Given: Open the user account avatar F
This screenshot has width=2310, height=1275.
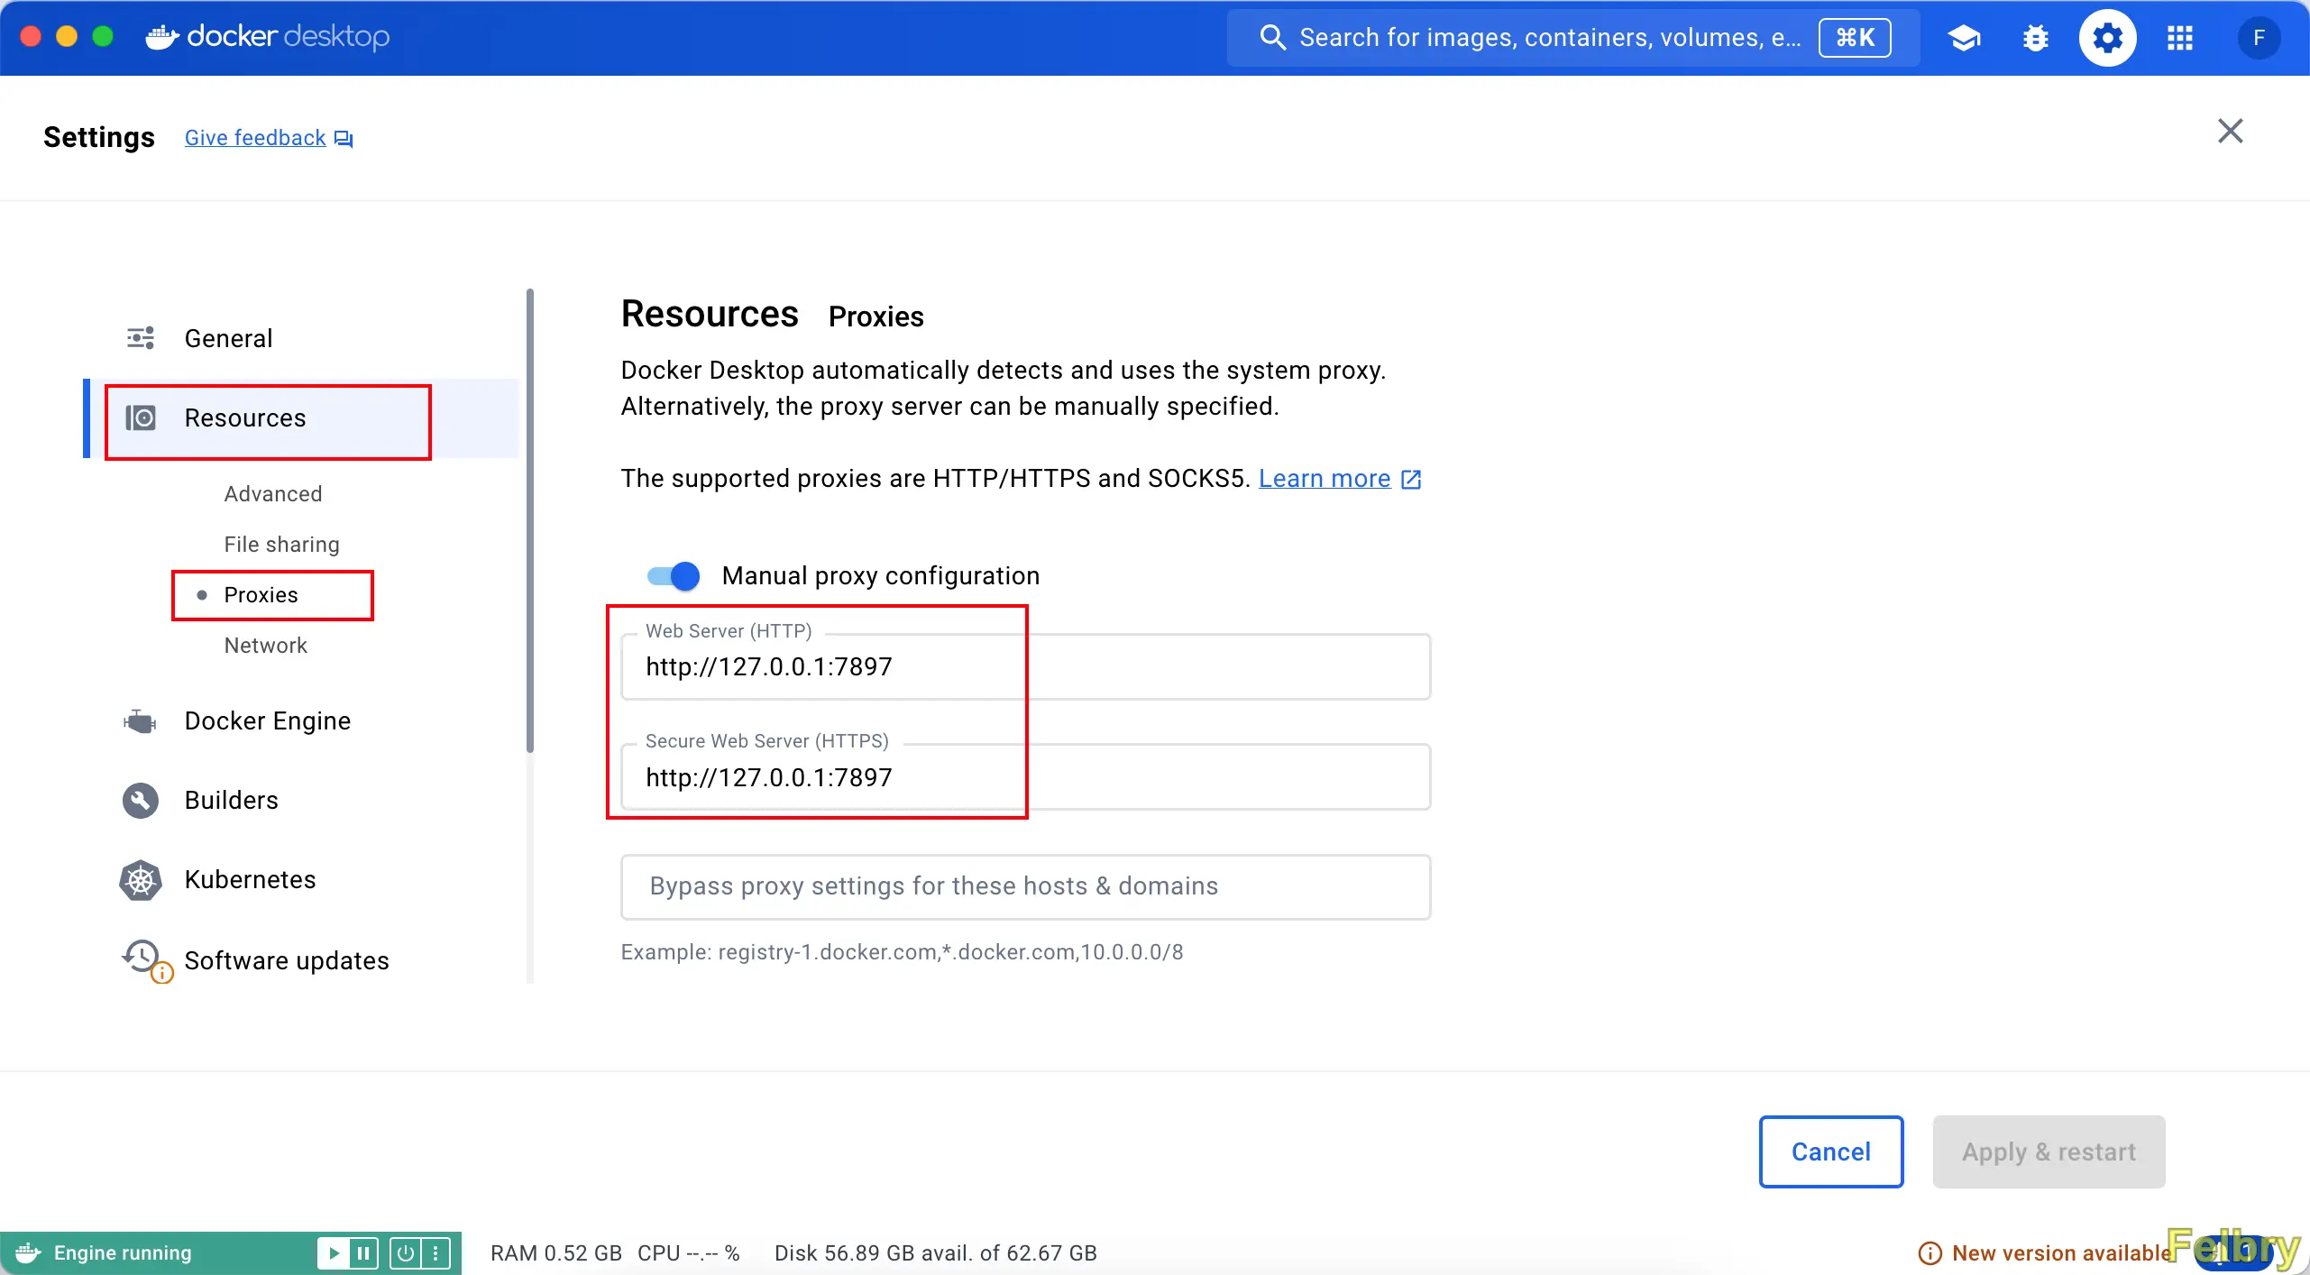Looking at the screenshot, I should (2259, 38).
